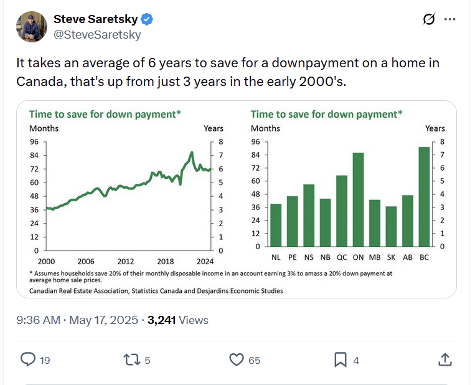Click the Steve Saretsky display name

[95, 19]
